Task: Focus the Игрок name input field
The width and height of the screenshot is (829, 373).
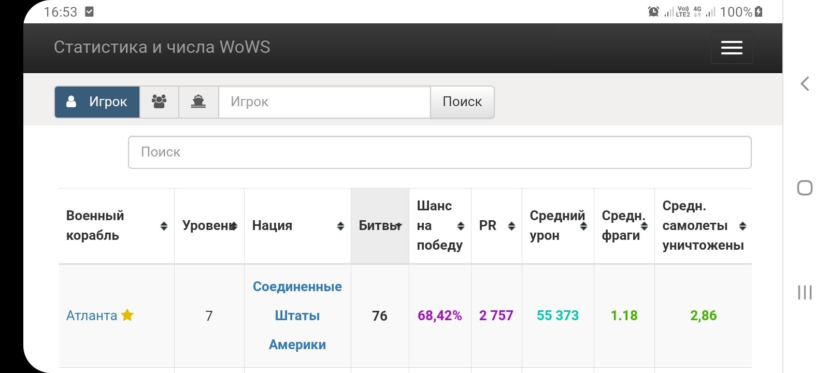Action: click(324, 102)
